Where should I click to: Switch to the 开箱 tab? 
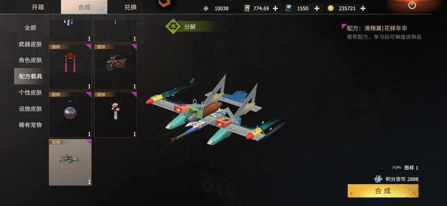coord(38,7)
